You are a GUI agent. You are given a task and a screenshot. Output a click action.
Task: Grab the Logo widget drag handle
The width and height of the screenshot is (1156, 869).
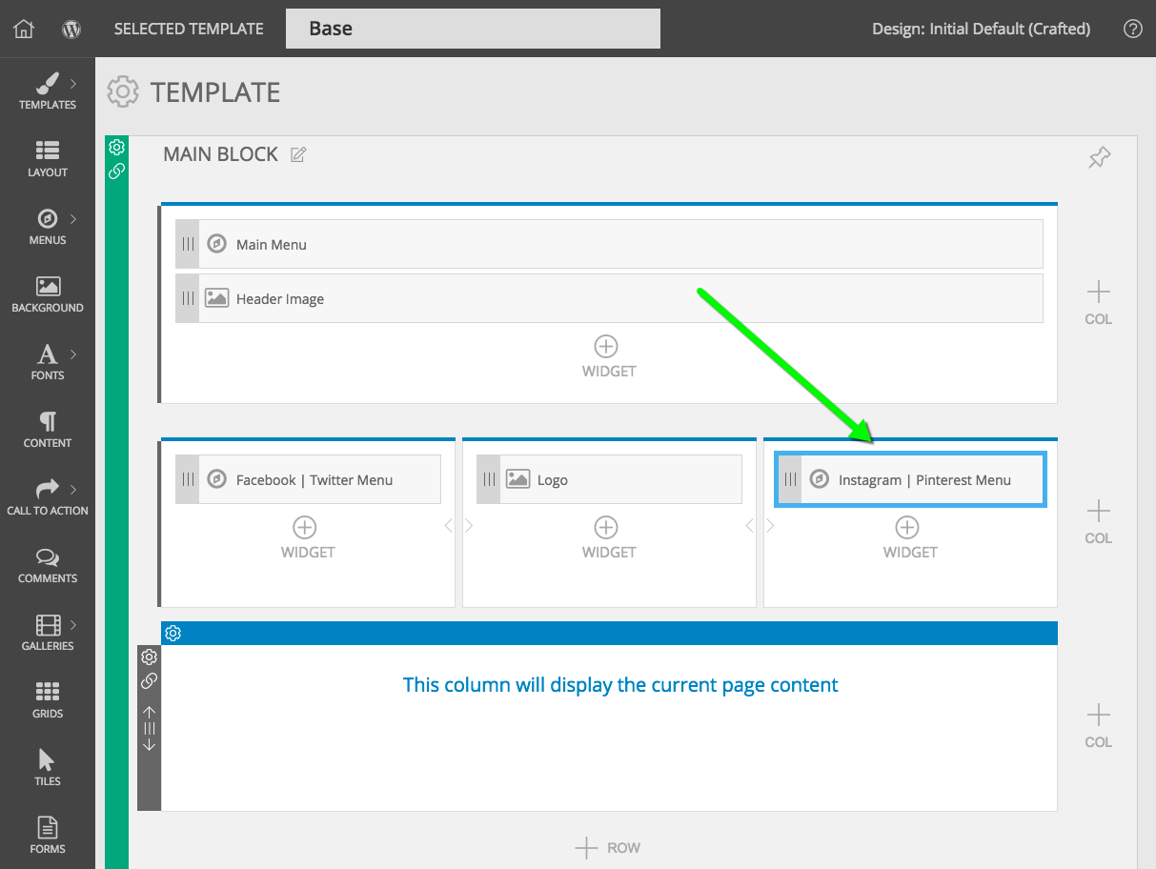pyautogui.click(x=489, y=479)
